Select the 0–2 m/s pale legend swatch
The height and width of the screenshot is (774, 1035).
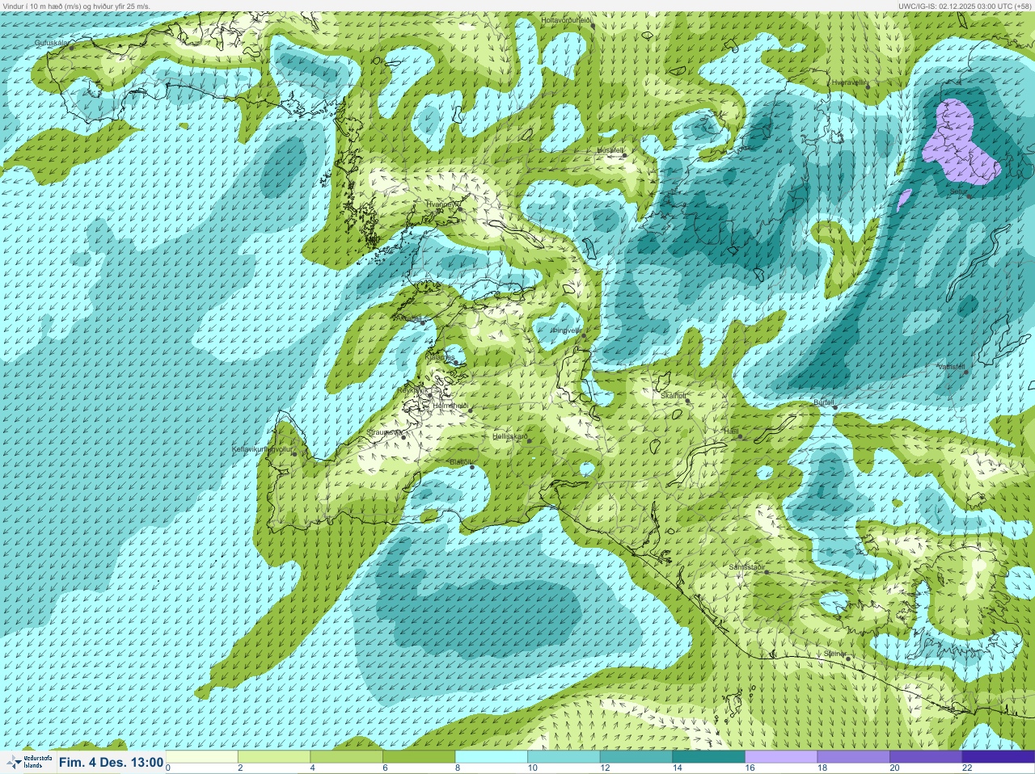[x=202, y=757]
